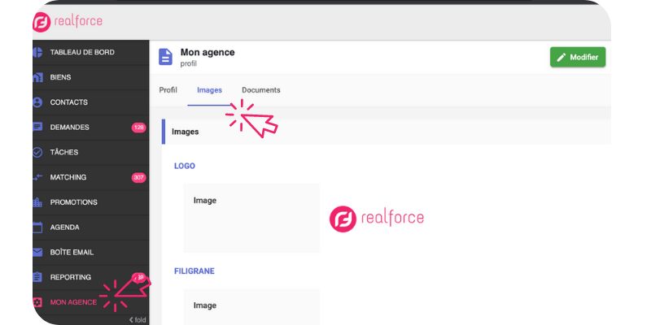651x325 pixels.
Task: Select TÂCHES in sidebar
Action: [64, 152]
